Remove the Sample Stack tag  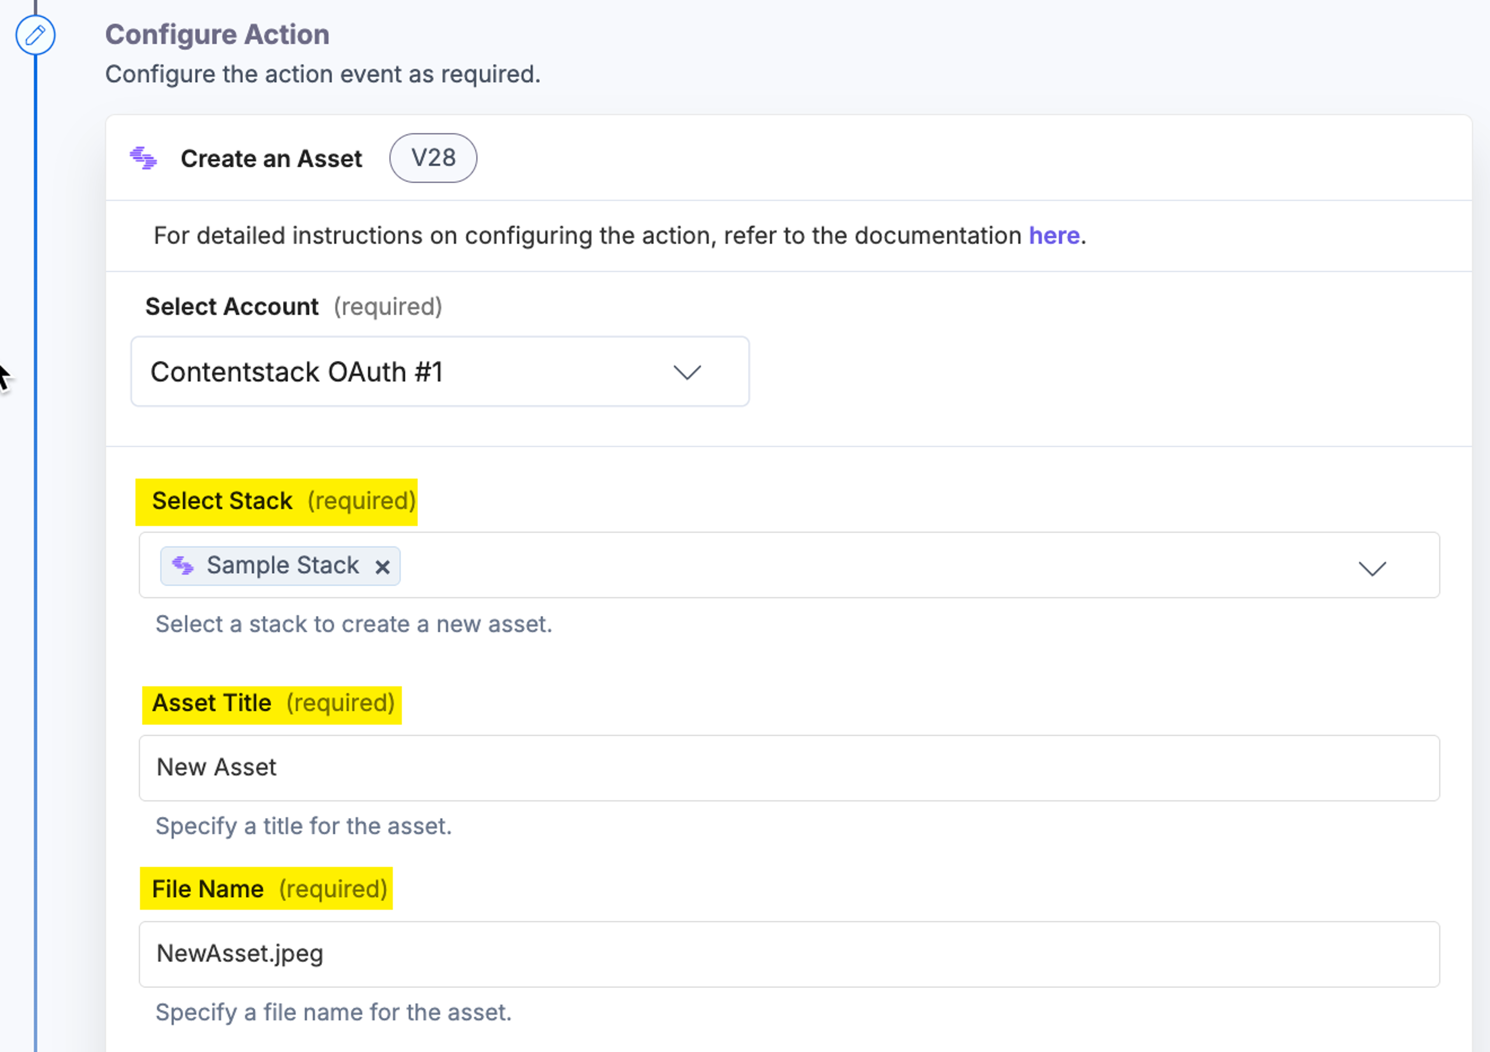pos(382,567)
